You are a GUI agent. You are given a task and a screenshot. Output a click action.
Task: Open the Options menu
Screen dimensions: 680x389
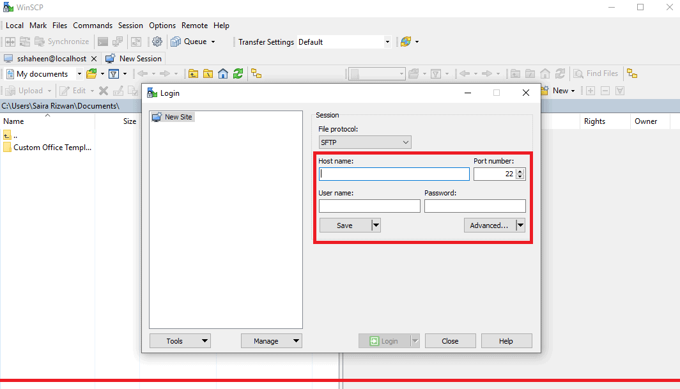pos(162,26)
